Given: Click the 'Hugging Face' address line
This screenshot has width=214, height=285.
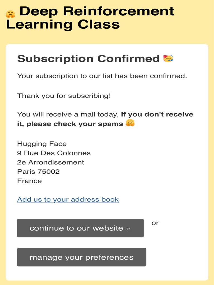Looking at the screenshot, I should coord(42,144).
